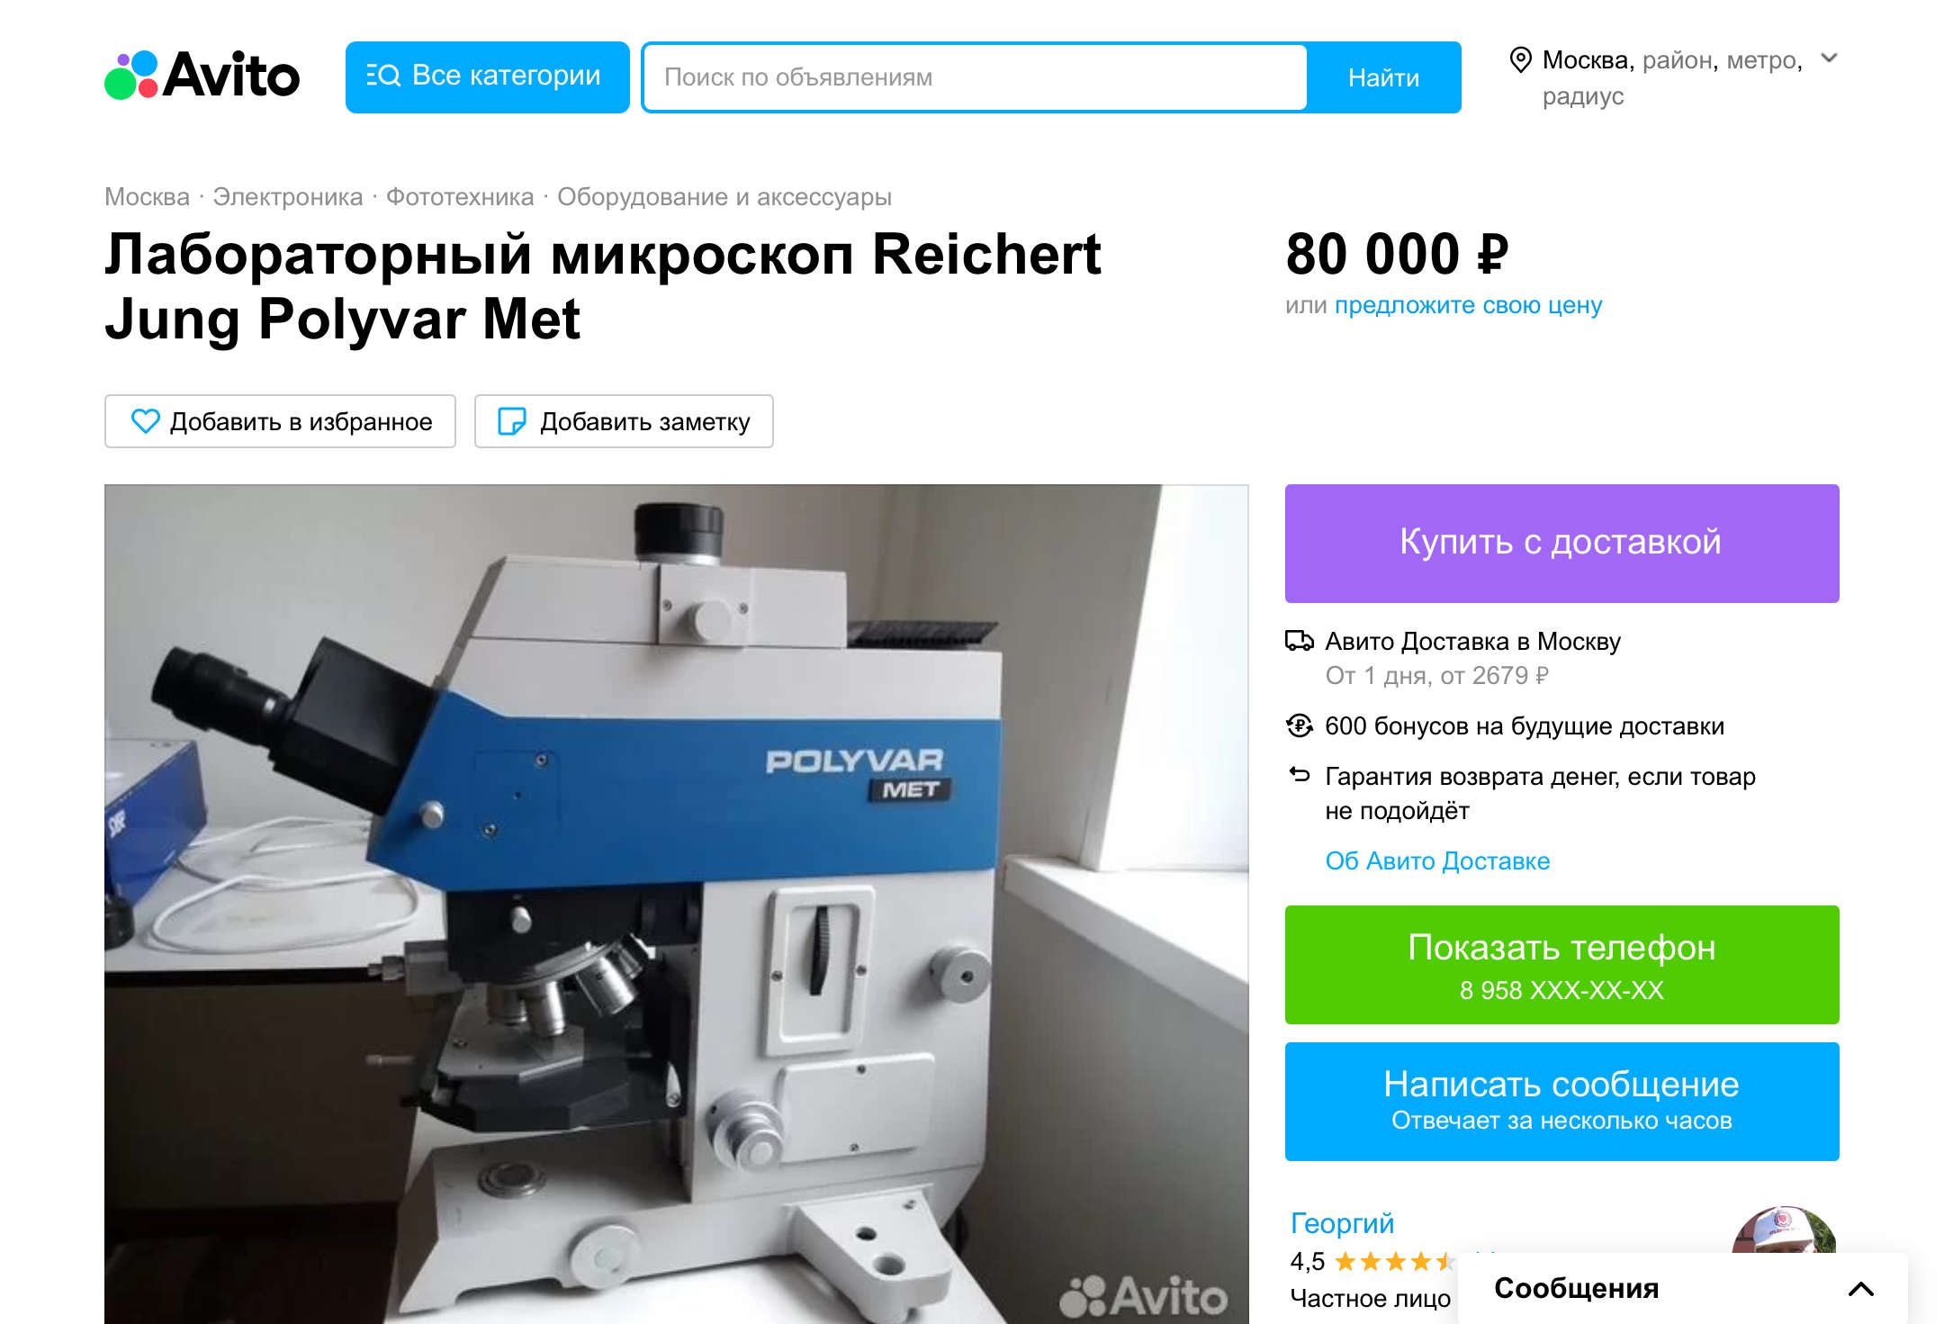Click the Avito logo

[x=202, y=76]
